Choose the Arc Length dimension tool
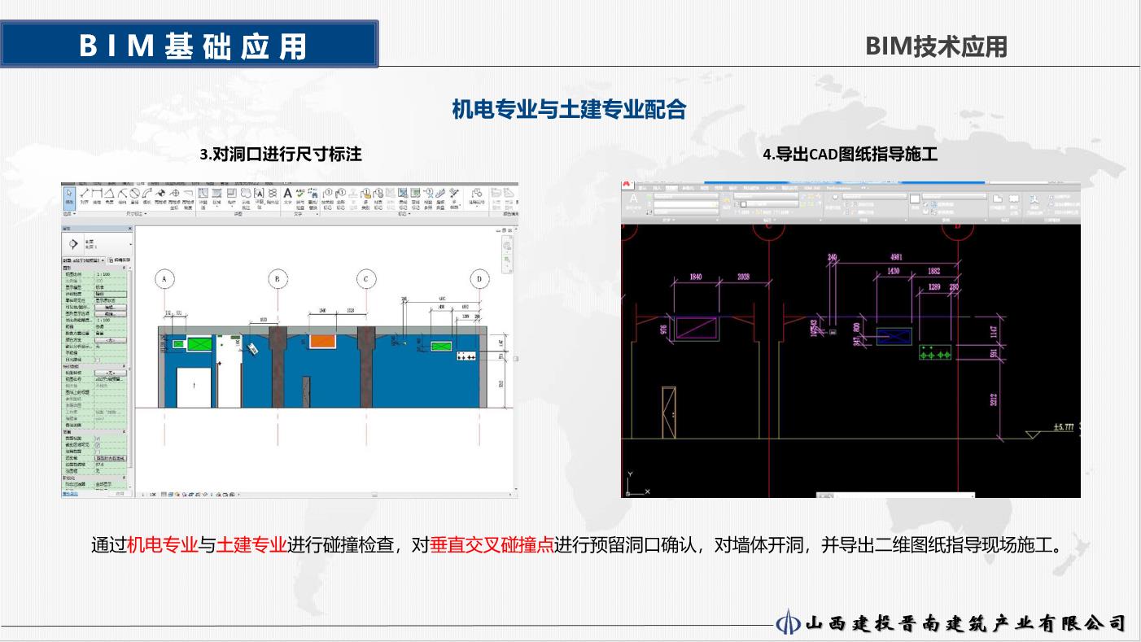The height and width of the screenshot is (642, 1141). click(x=147, y=198)
